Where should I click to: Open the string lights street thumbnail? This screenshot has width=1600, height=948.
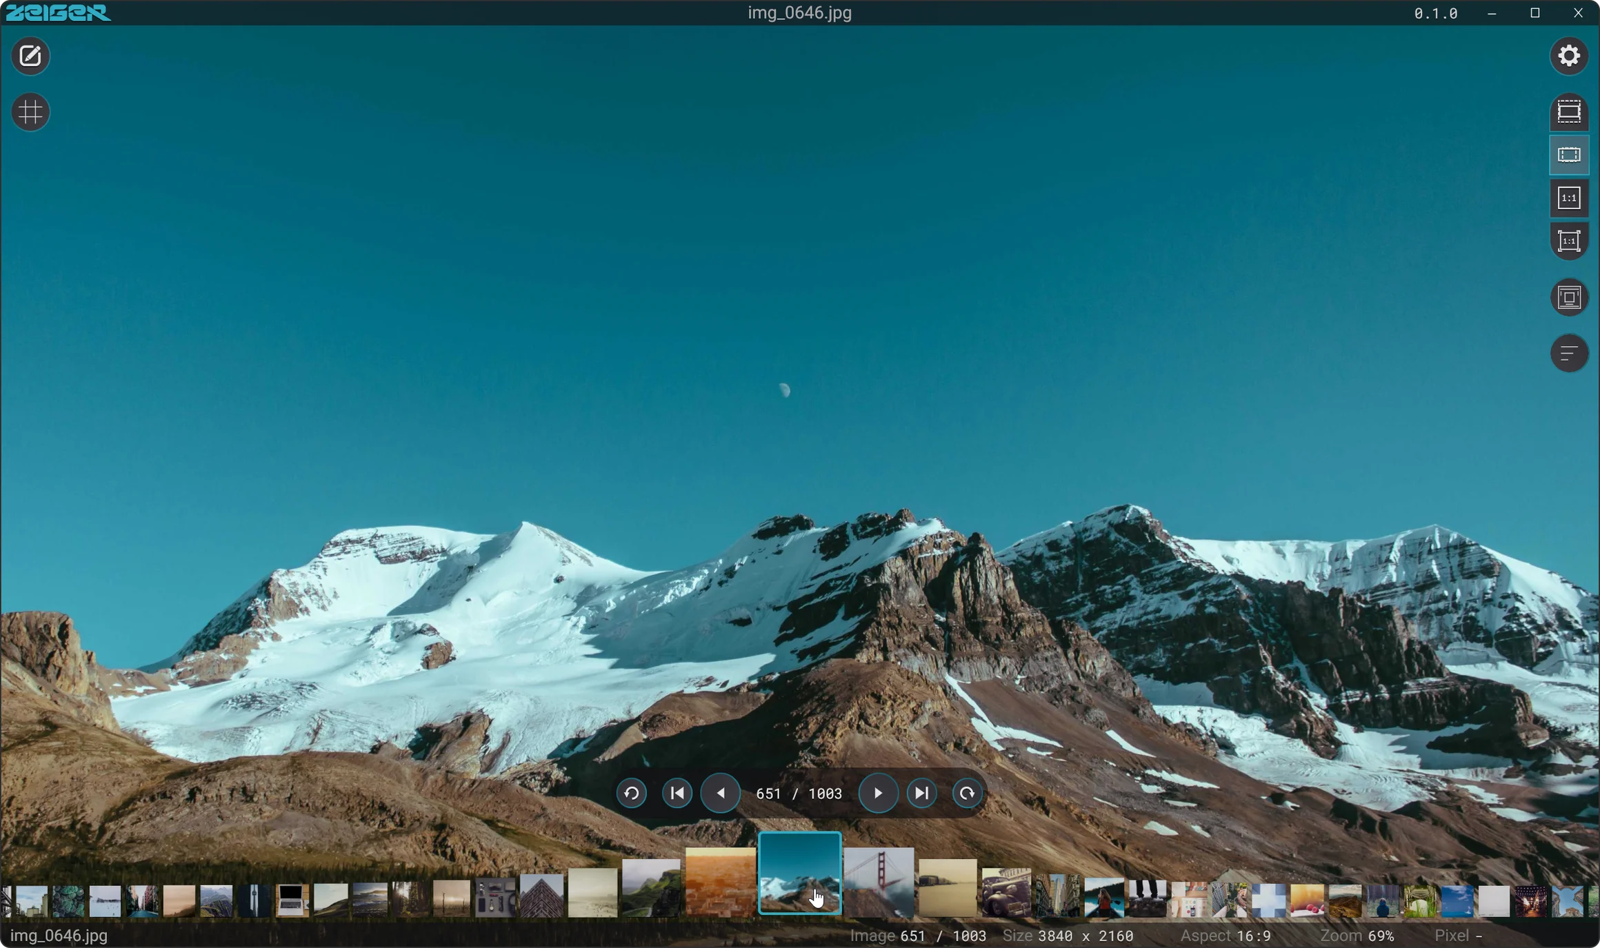(x=1530, y=901)
